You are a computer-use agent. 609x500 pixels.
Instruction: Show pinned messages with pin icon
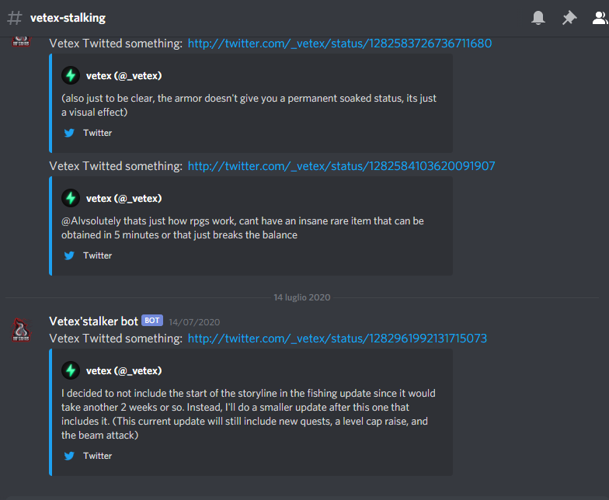coord(569,18)
